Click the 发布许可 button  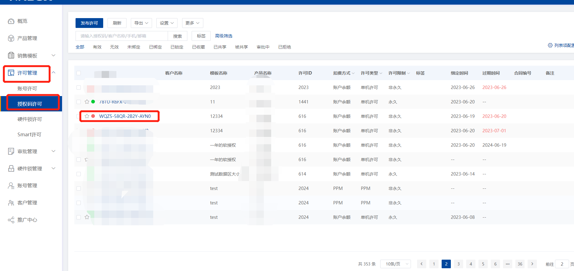[x=89, y=23]
